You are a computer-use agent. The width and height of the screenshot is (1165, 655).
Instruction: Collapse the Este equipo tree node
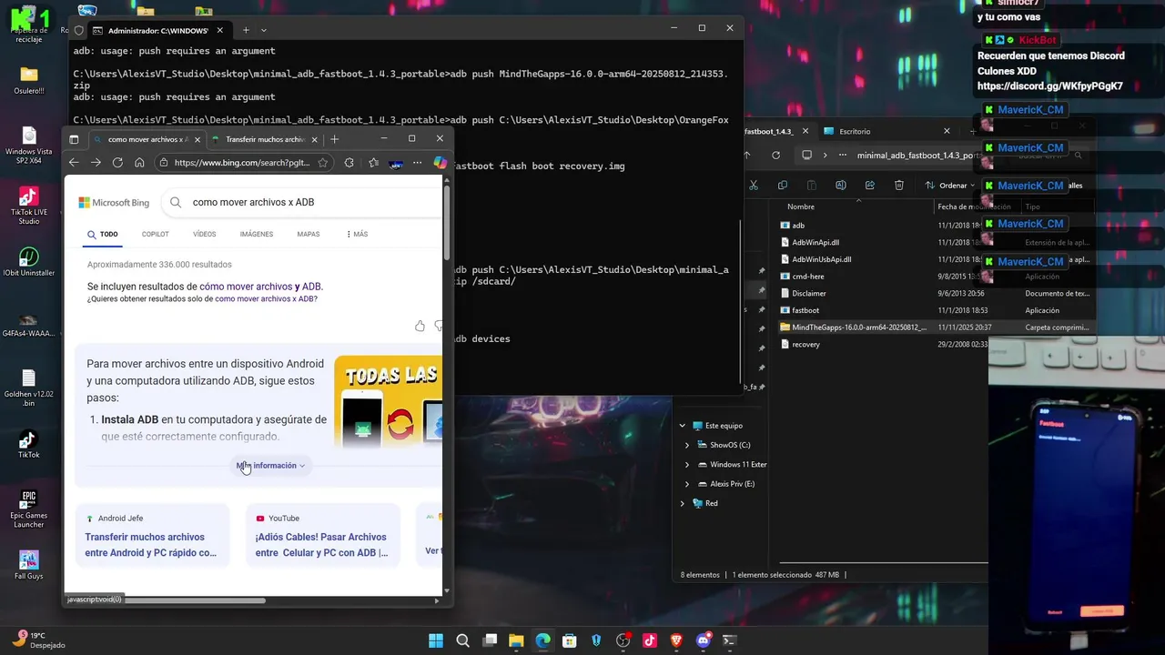coord(683,426)
